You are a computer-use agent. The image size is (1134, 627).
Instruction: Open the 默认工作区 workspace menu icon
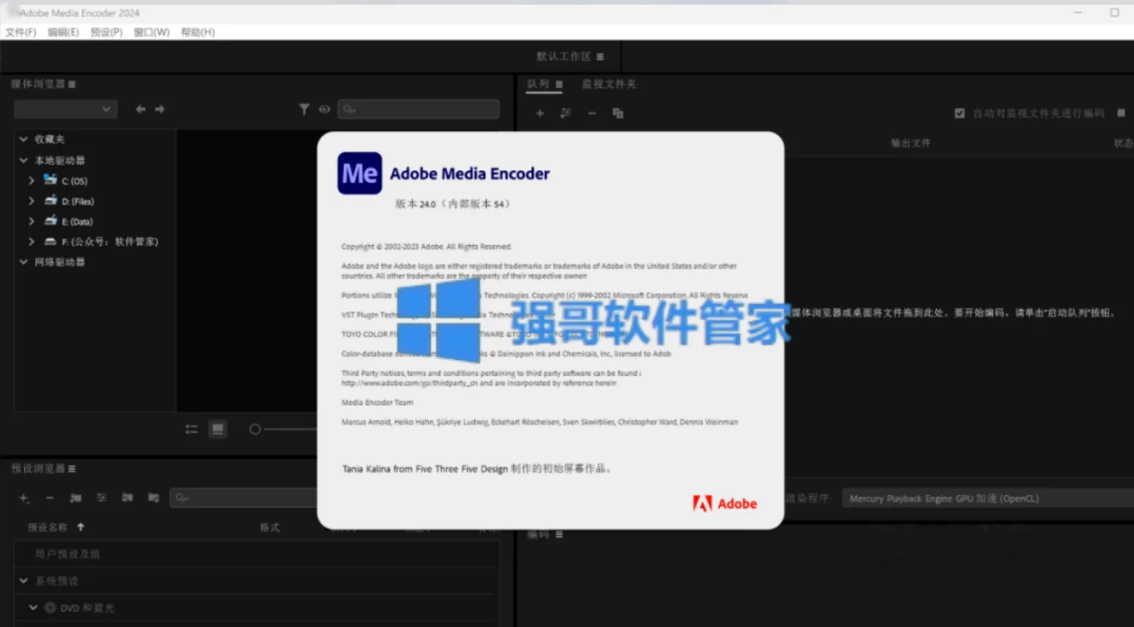click(x=600, y=57)
